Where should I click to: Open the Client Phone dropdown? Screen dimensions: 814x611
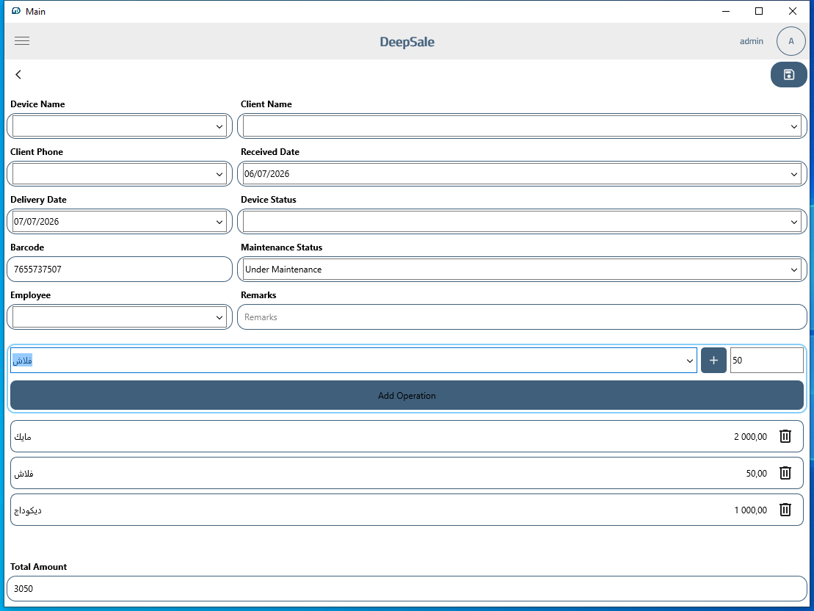pos(219,174)
